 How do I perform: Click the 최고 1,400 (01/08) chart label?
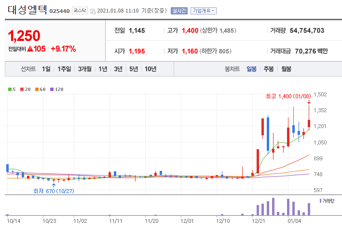(288, 96)
